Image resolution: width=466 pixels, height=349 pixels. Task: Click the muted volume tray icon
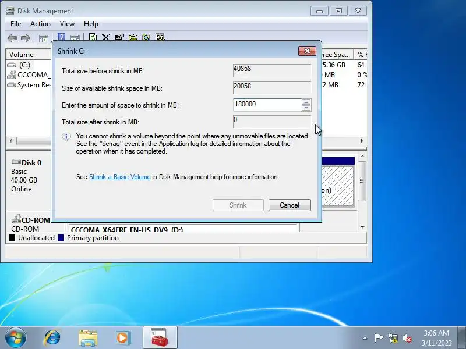click(407, 338)
